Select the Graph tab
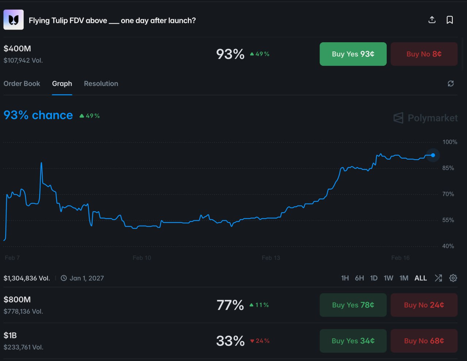 [x=62, y=84]
